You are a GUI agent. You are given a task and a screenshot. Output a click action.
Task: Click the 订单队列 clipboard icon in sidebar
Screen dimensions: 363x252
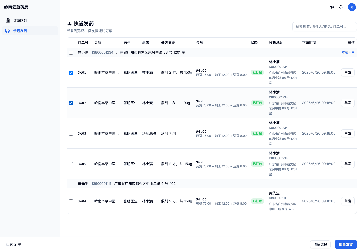[8, 21]
